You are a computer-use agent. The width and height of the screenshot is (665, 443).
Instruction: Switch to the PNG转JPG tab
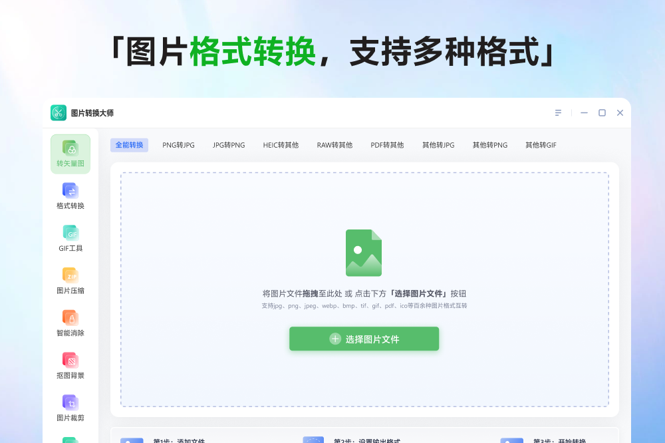click(x=178, y=145)
